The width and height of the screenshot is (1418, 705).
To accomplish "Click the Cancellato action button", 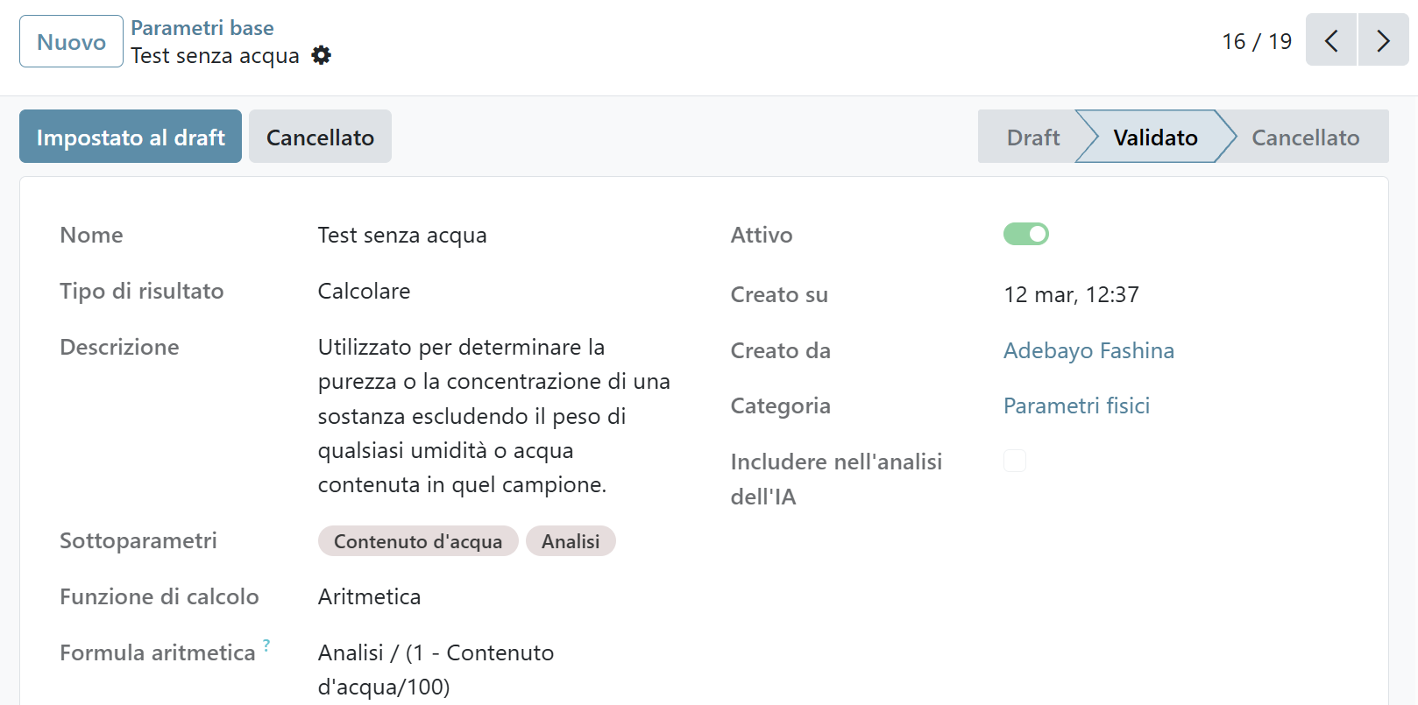I will tap(320, 137).
